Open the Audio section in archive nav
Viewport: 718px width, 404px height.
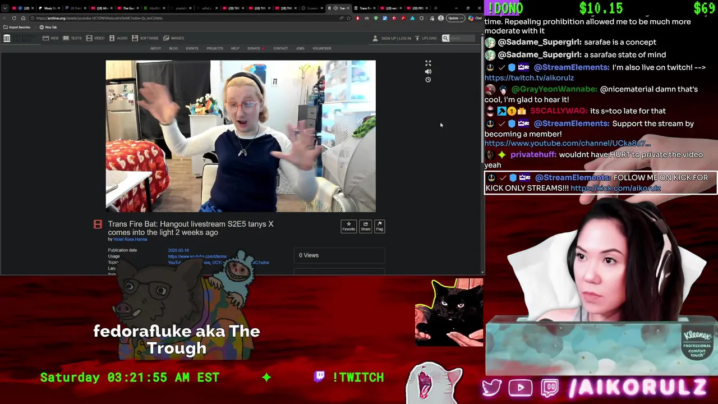[x=118, y=38]
